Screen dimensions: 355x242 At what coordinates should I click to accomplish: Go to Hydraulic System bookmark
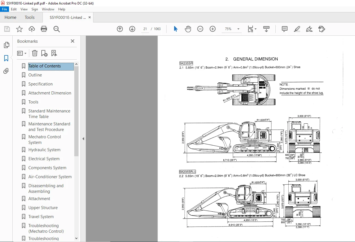(x=44, y=150)
